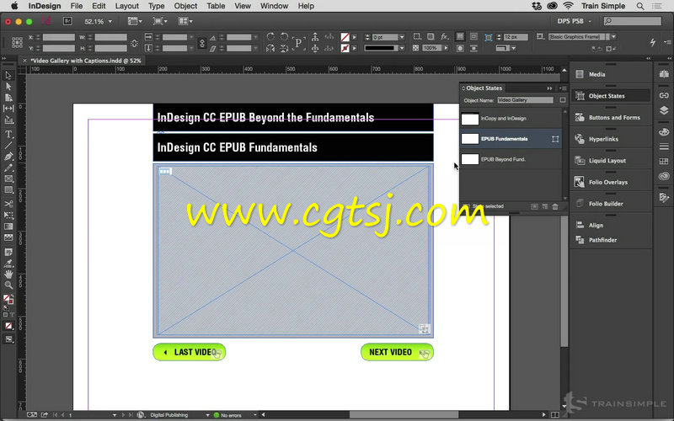Select the Direct Selection tool
Viewport: 674px width, 421px height.
click(8, 87)
